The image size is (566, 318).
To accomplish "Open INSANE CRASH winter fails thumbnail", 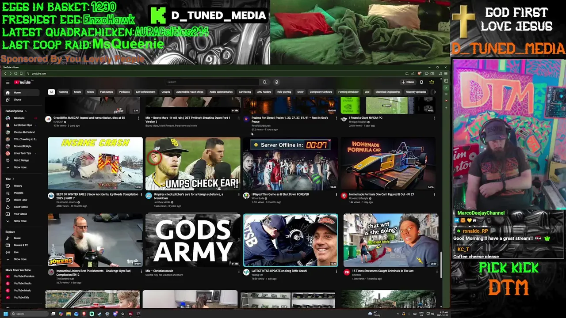I will [x=95, y=163].
